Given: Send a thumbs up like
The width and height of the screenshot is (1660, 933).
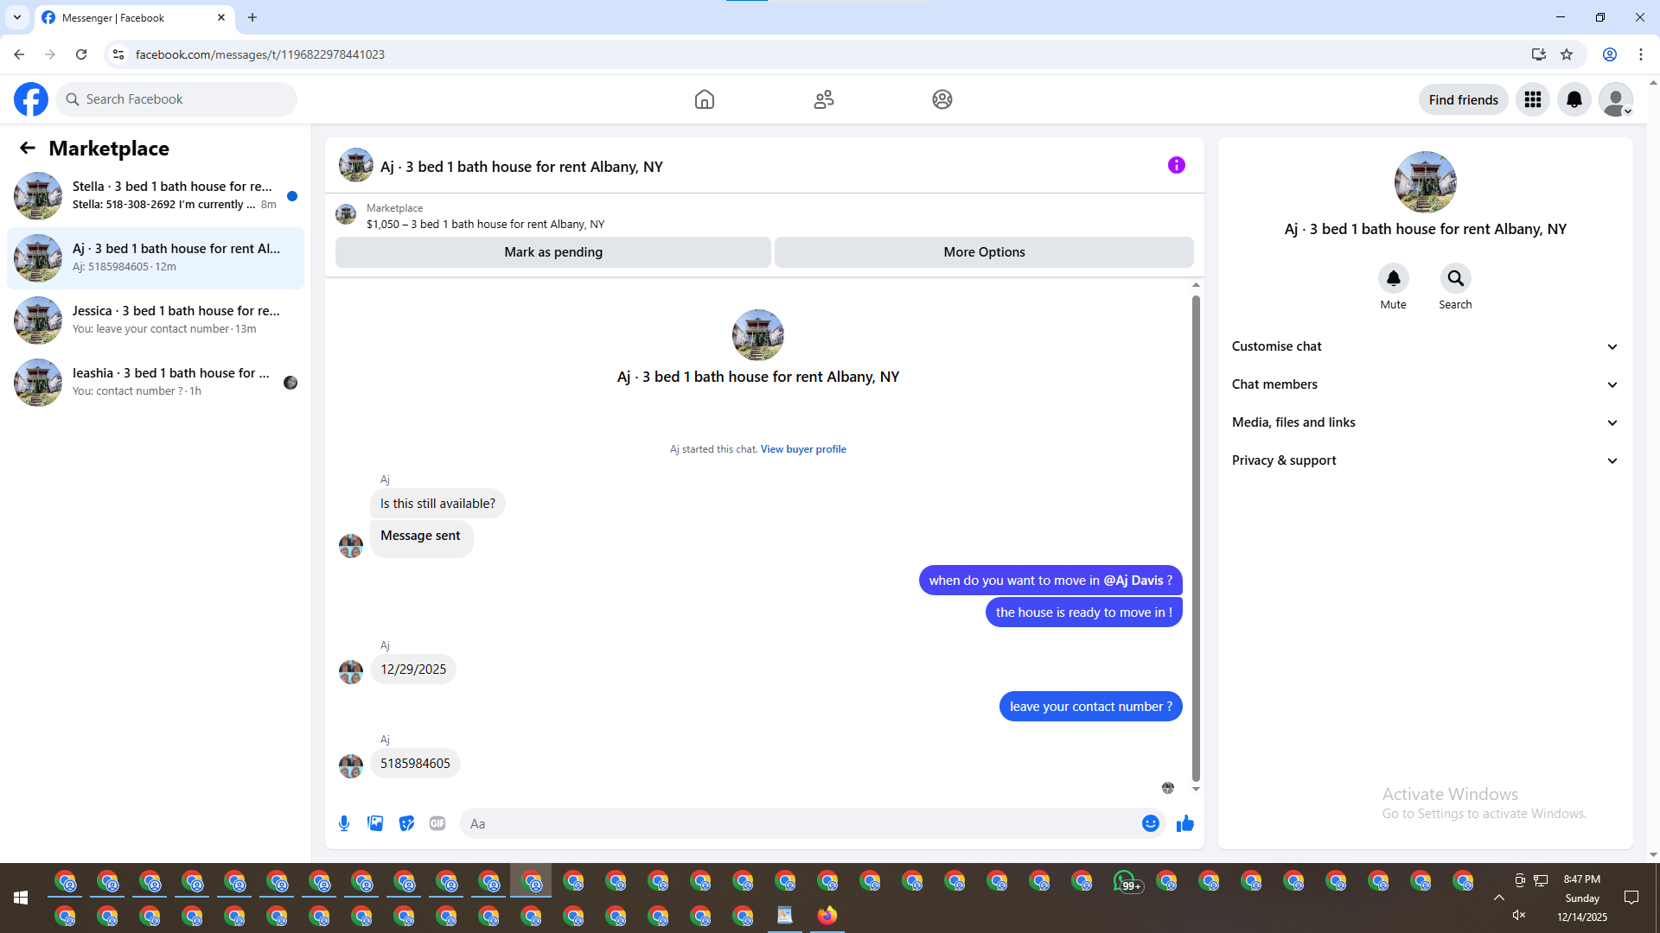Looking at the screenshot, I should click(1185, 823).
